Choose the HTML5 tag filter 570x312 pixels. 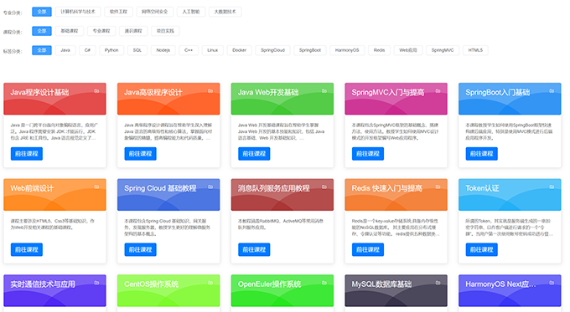(475, 50)
